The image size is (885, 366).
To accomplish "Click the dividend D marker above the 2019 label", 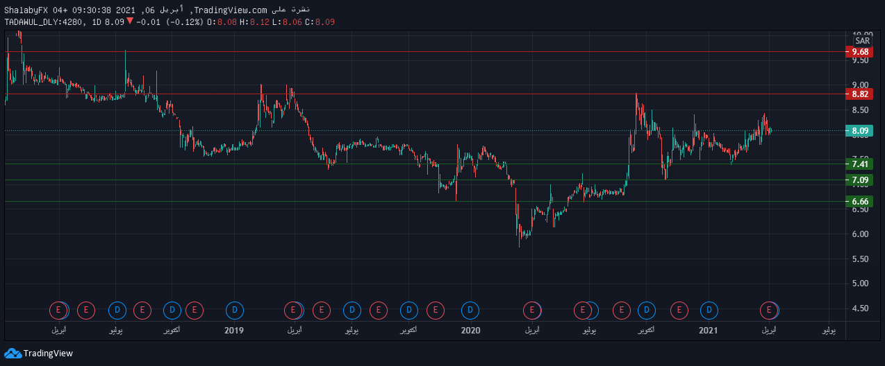I will point(235,310).
